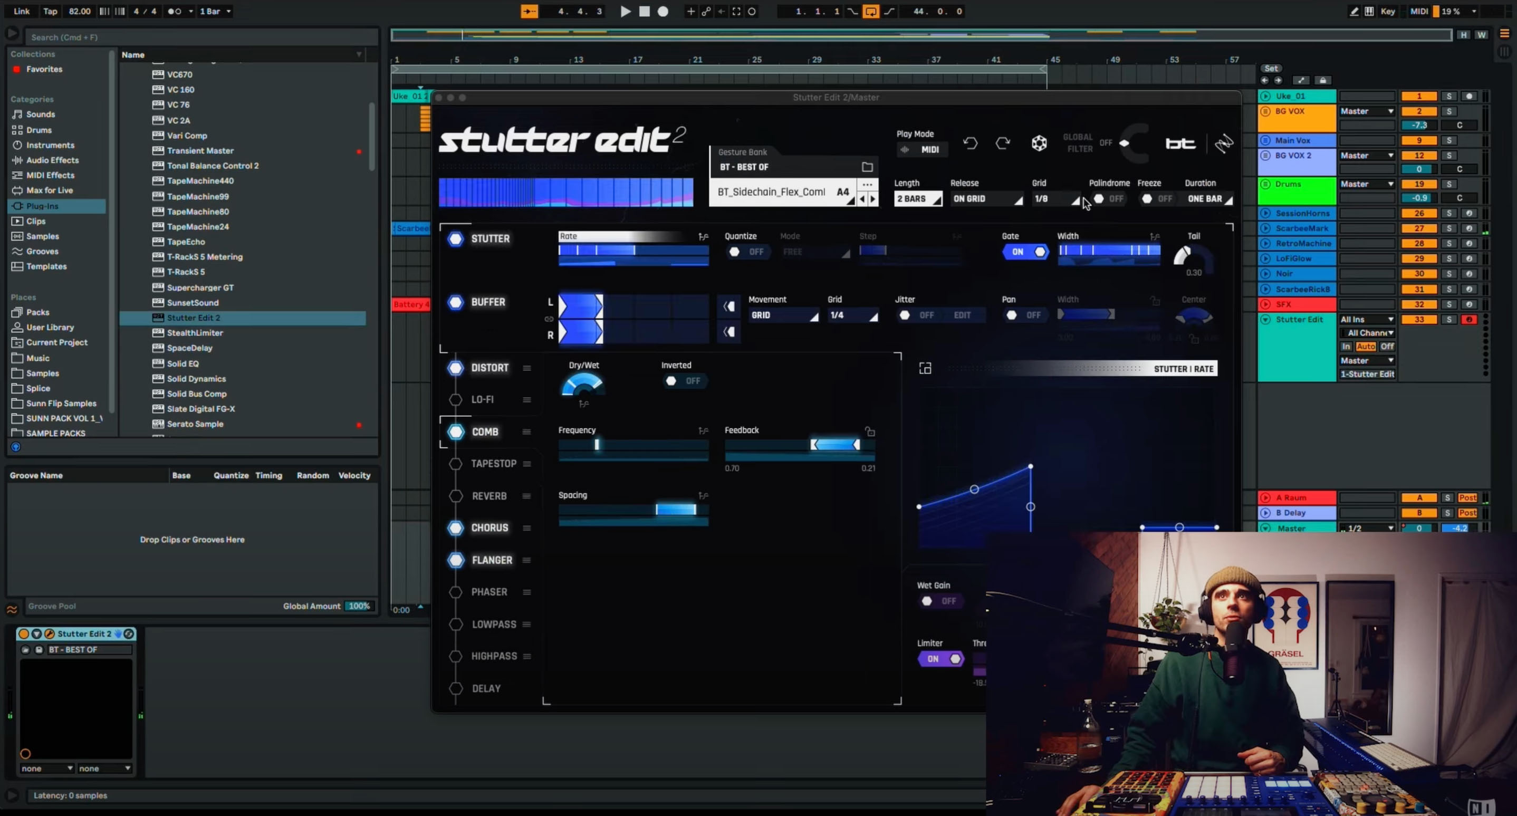
Task: Open the top Grid 1/8 dropdown
Action: (x=1057, y=199)
